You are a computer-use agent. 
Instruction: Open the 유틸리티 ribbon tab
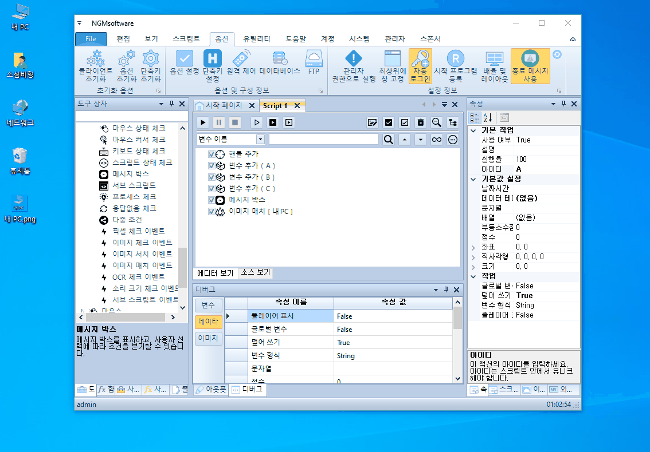(x=257, y=39)
